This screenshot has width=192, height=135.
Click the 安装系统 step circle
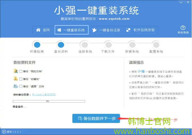[132, 45]
